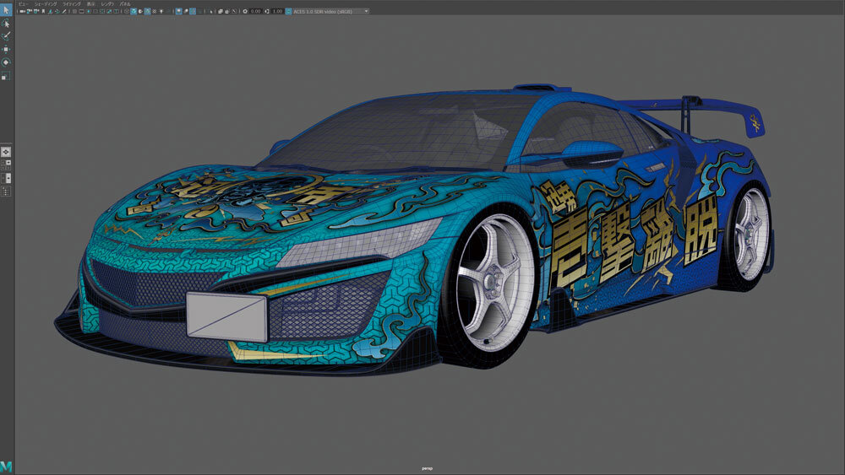
Task: Choose the Paint Selection tool
Action: point(6,35)
